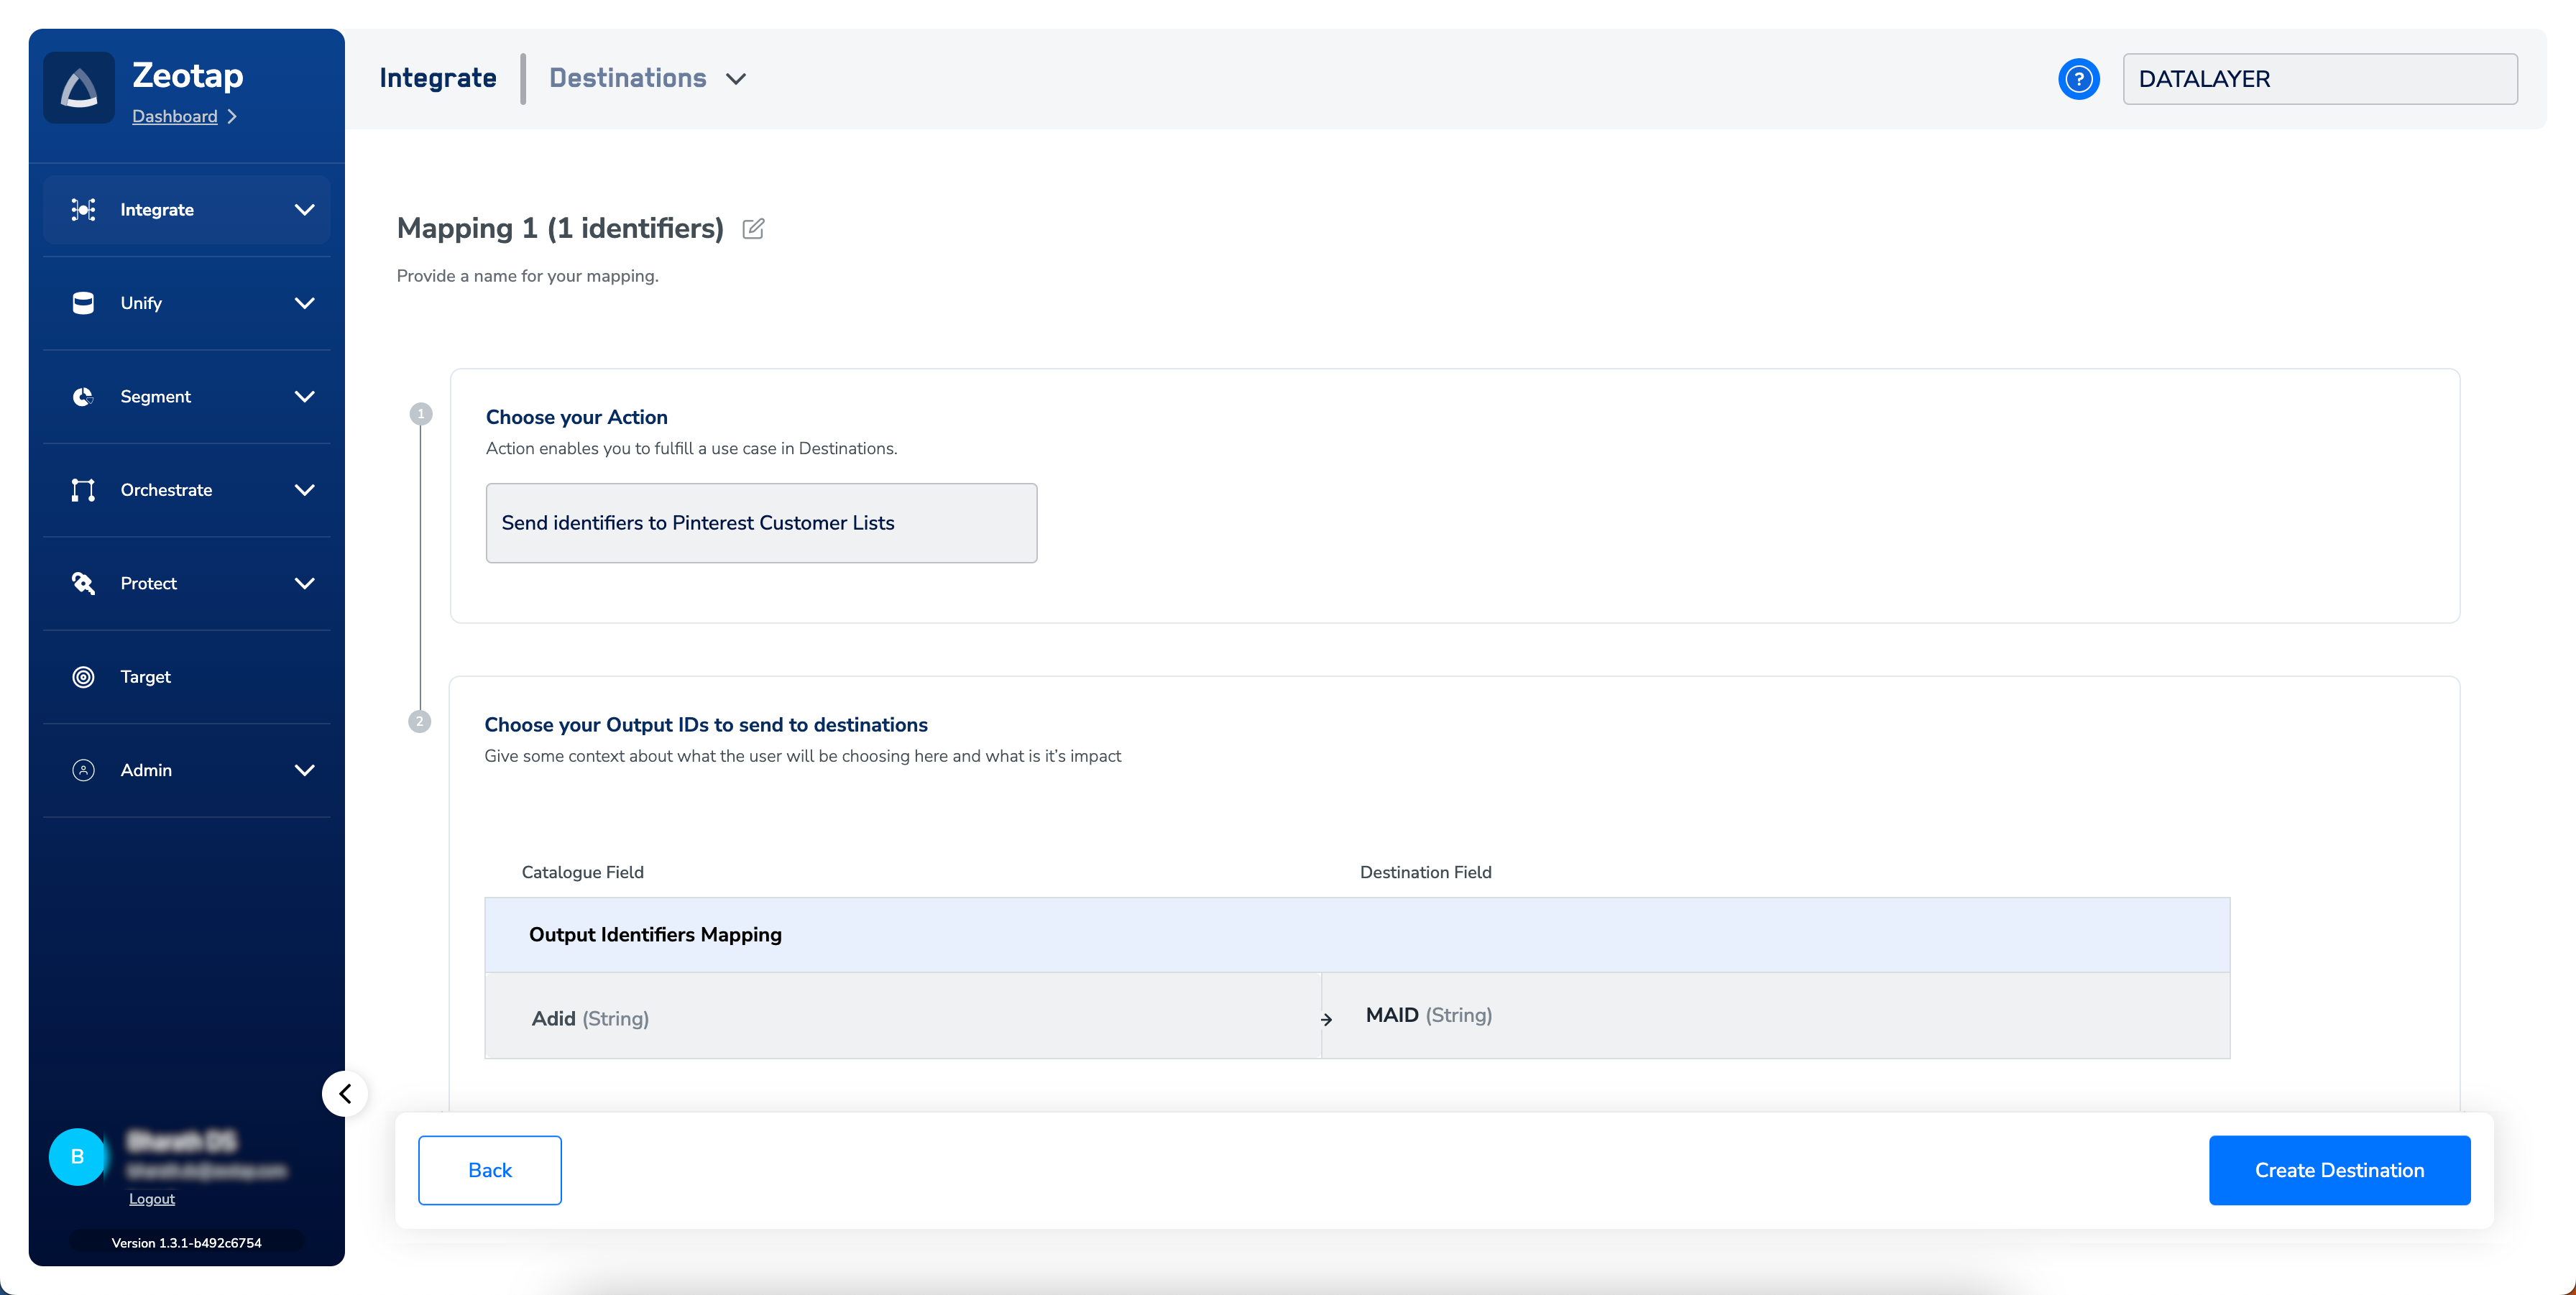Open the Target menu item
This screenshot has height=1295, width=2576.
(145, 677)
